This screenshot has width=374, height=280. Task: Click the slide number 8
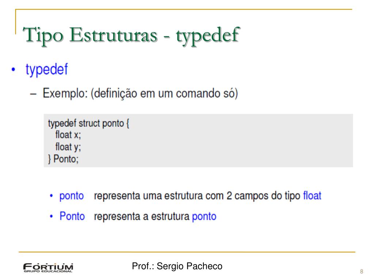362,271
